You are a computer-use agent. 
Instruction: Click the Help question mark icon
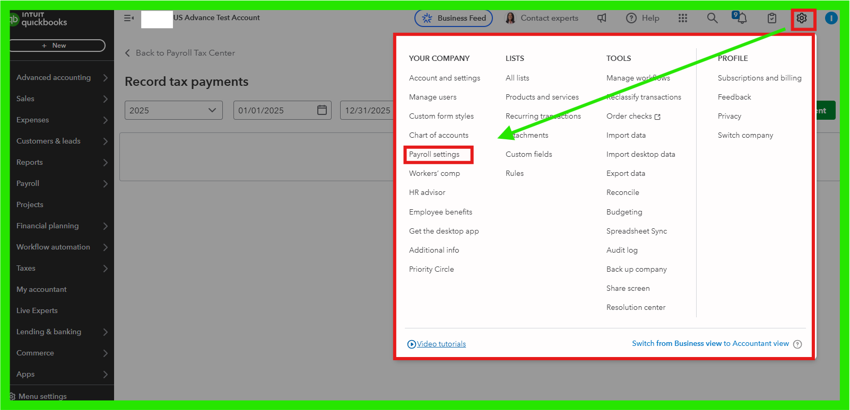coord(631,19)
